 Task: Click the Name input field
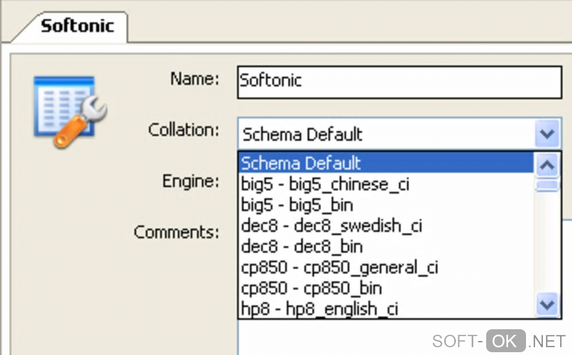click(x=399, y=82)
